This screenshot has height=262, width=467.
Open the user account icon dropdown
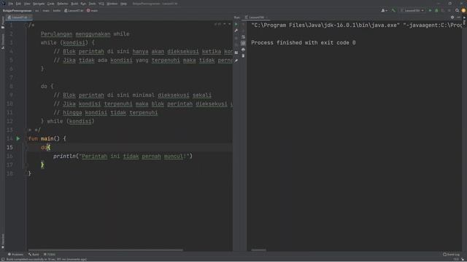pos(385,10)
